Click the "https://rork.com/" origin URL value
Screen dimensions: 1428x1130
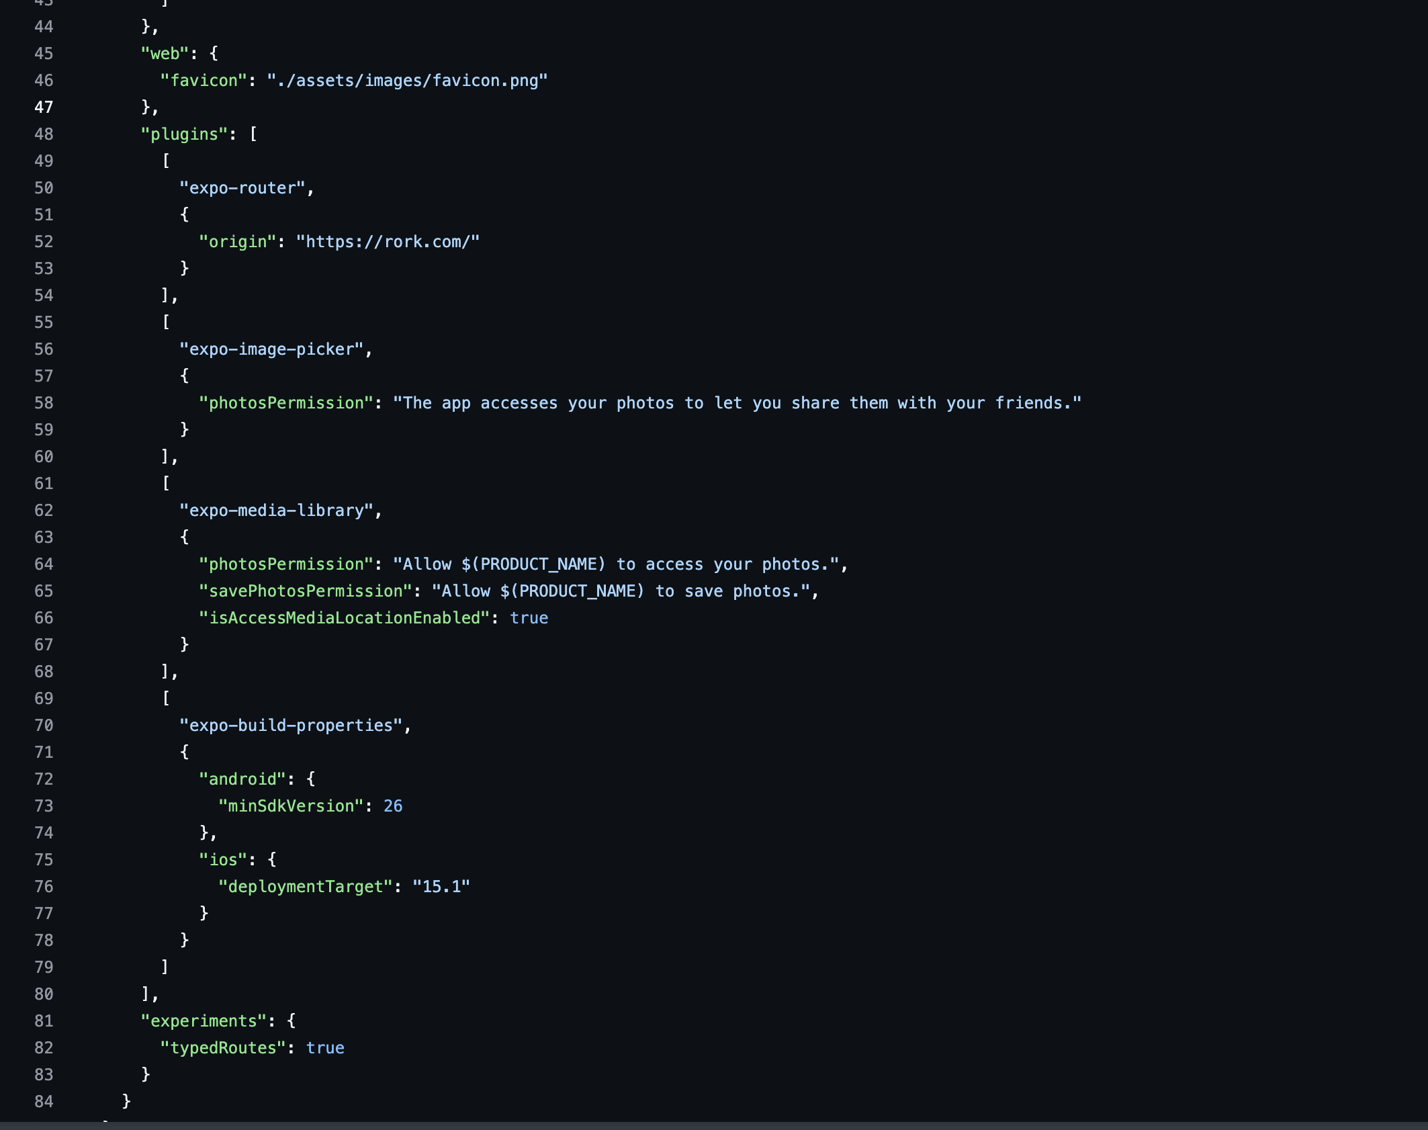[x=388, y=241]
